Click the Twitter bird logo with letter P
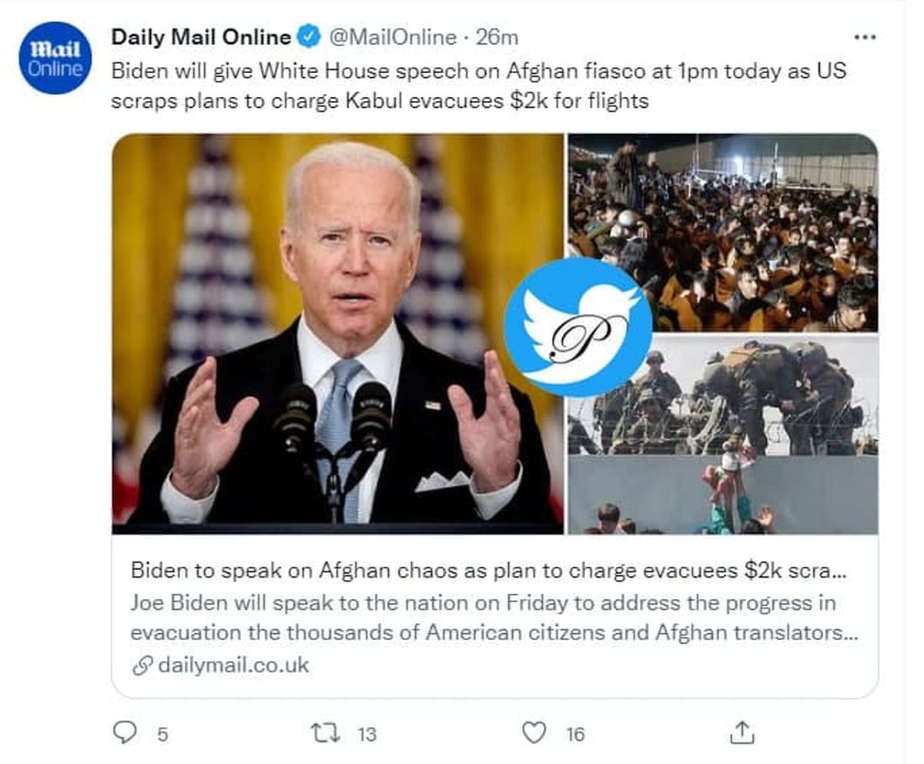Viewport: 924px width, 764px height. coord(577,327)
